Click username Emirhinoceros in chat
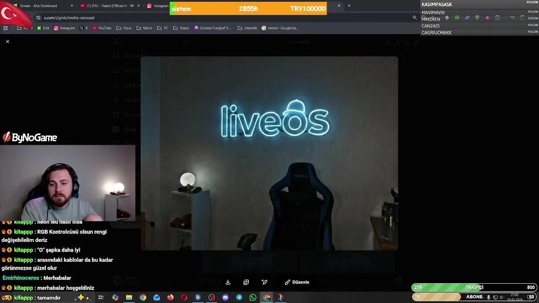 (21, 278)
